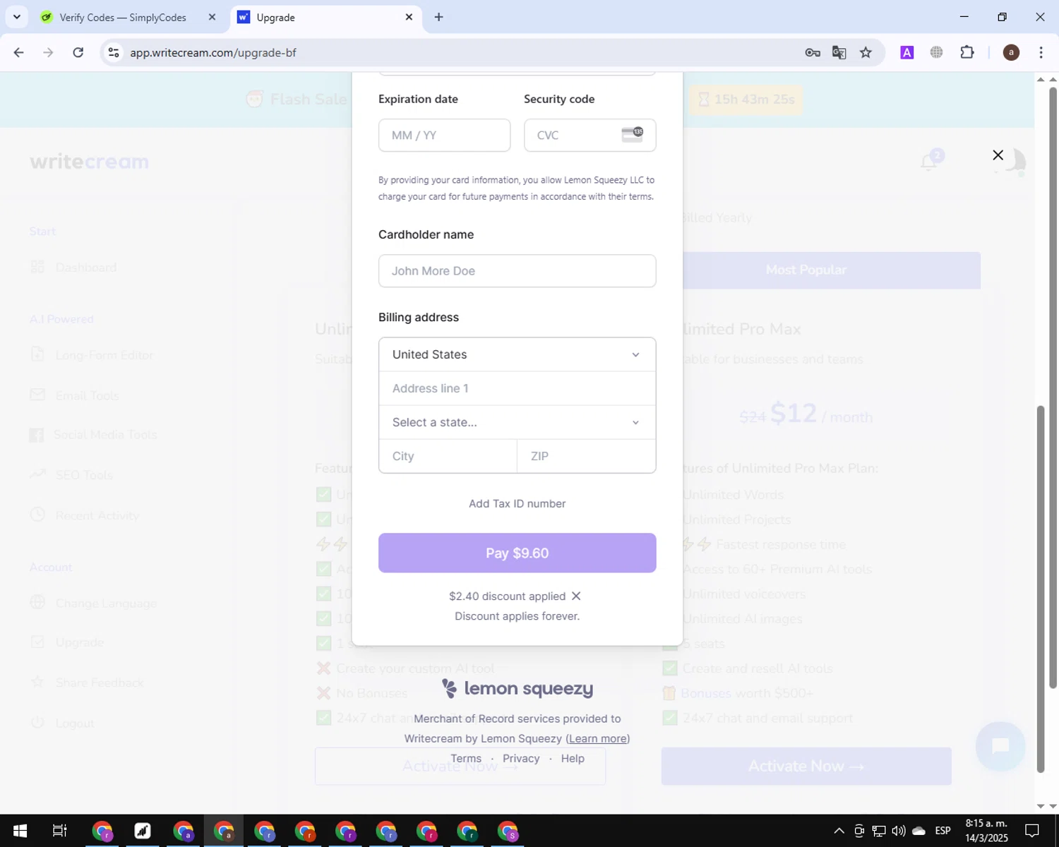The height and width of the screenshot is (847, 1059).
Task: Click the Lemon Squeezy logo
Action: pos(517,688)
